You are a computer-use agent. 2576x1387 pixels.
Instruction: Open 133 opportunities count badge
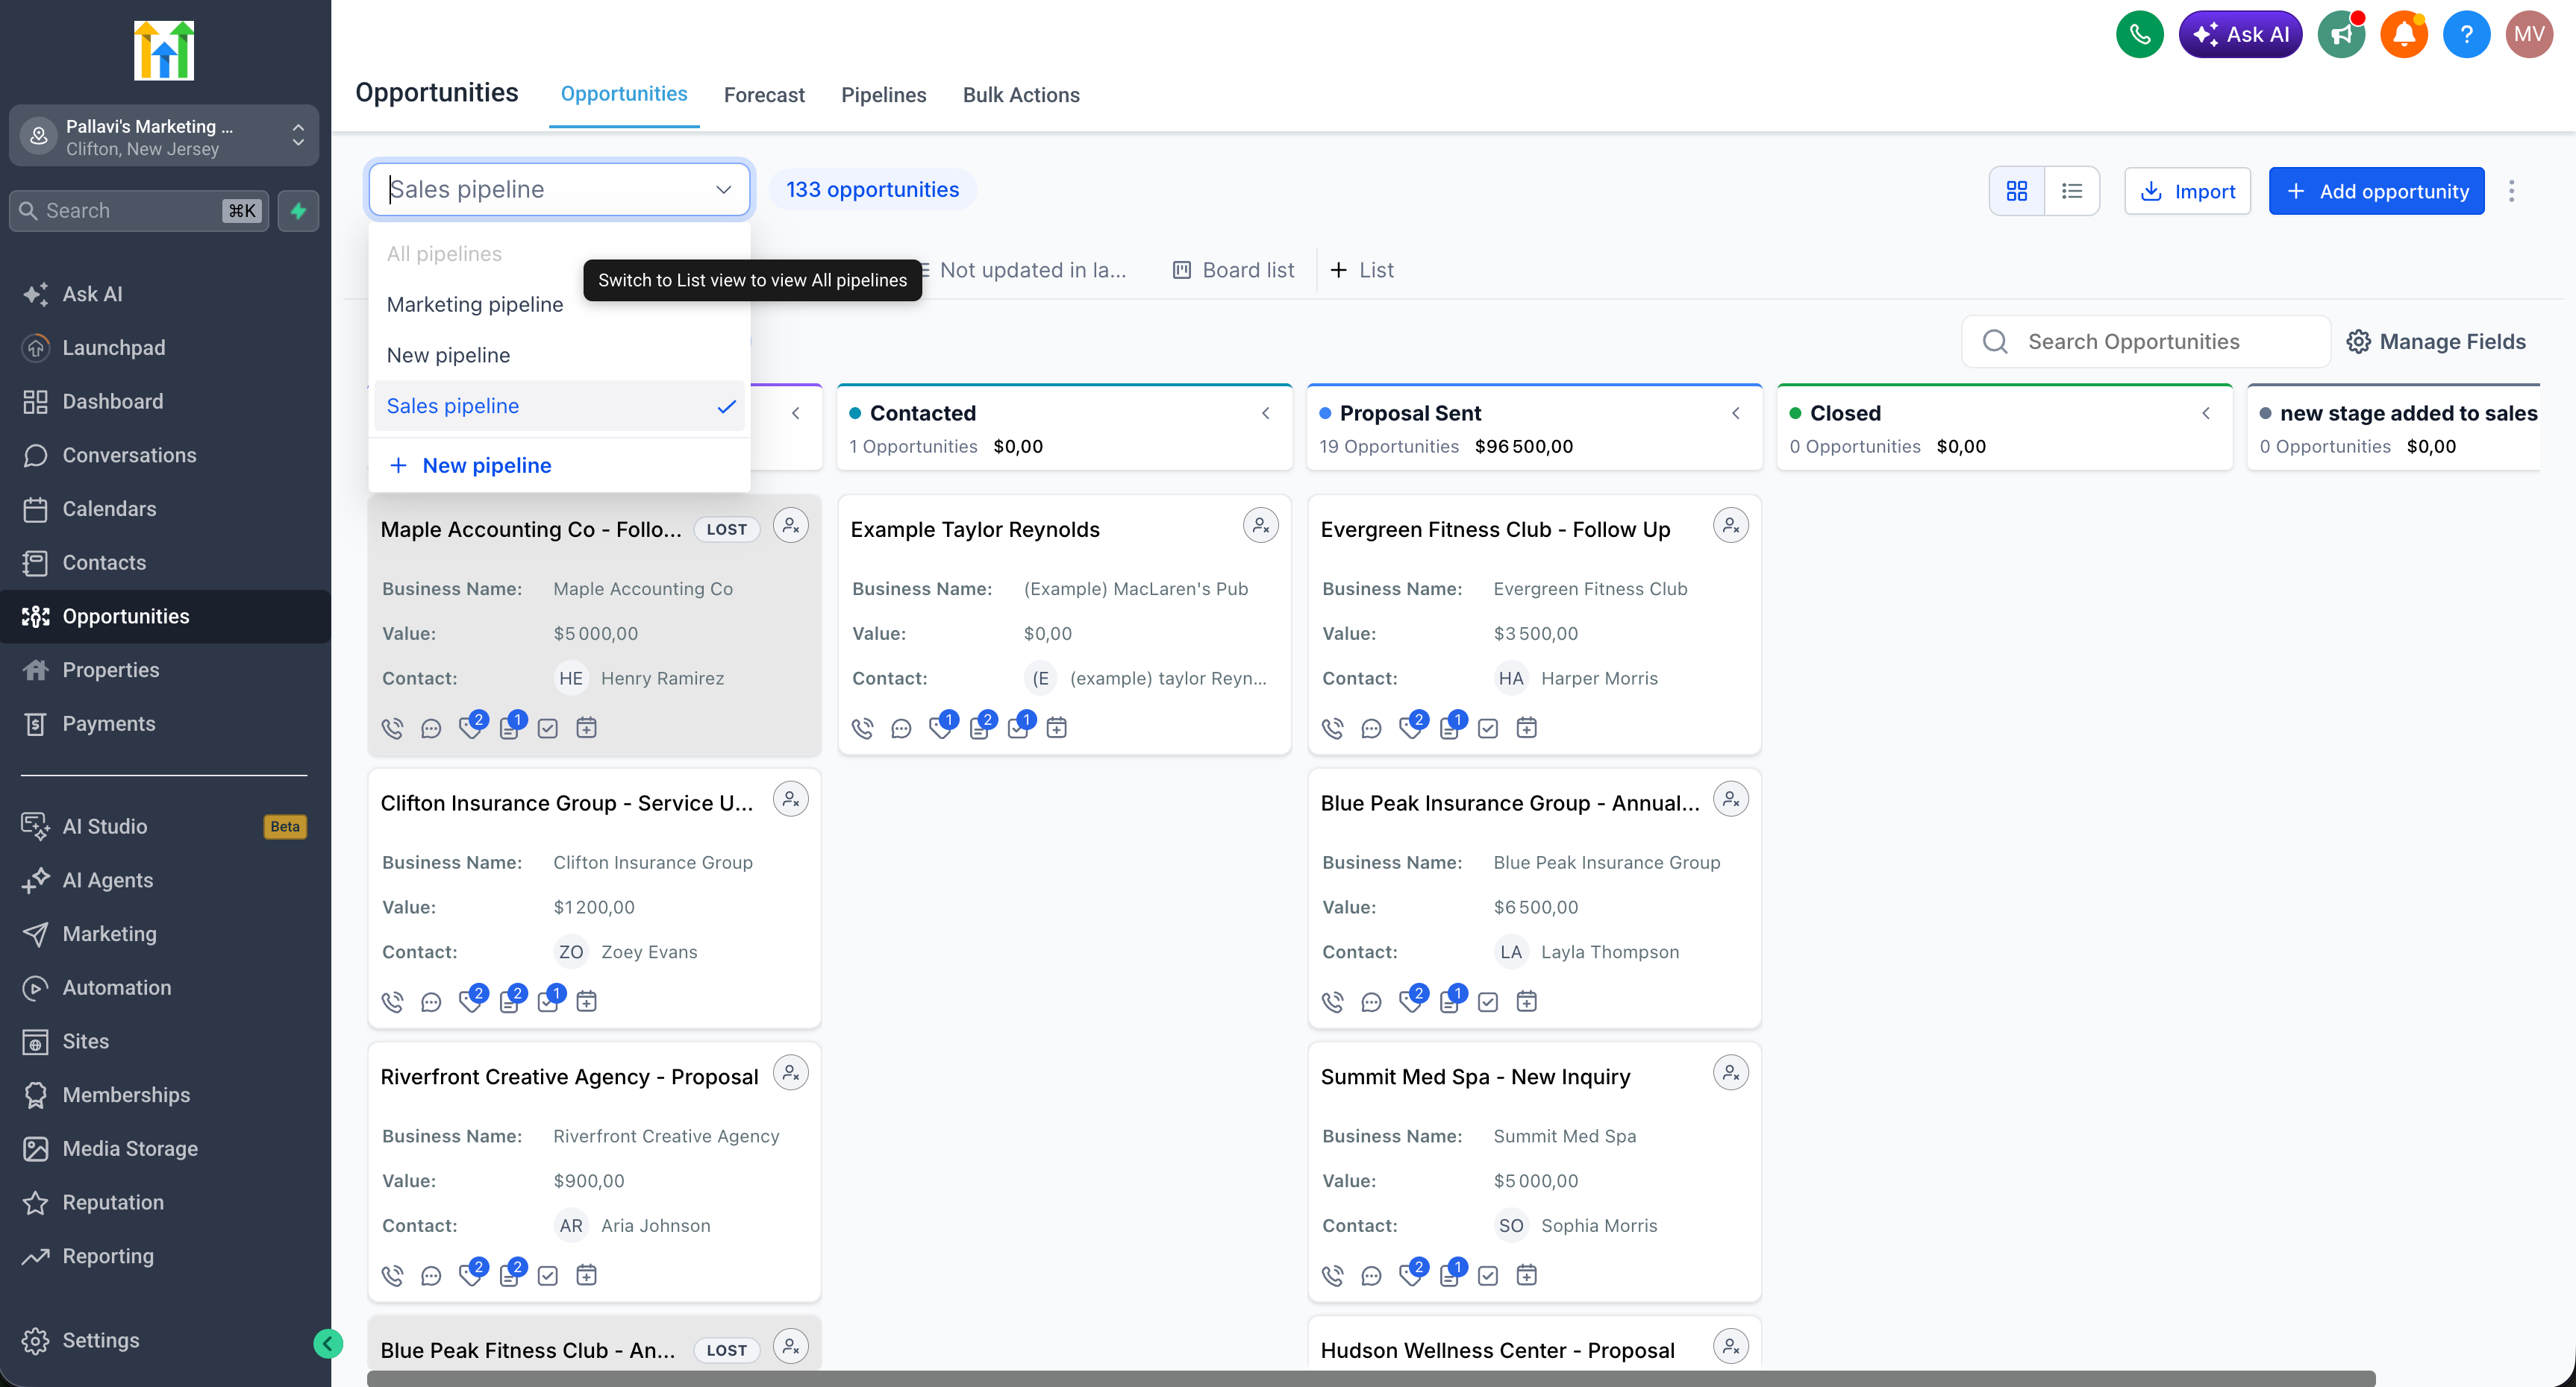point(872,189)
